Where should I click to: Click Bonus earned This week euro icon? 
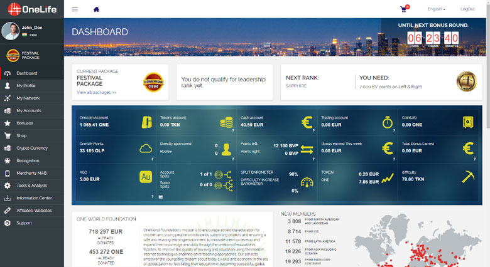click(x=388, y=149)
